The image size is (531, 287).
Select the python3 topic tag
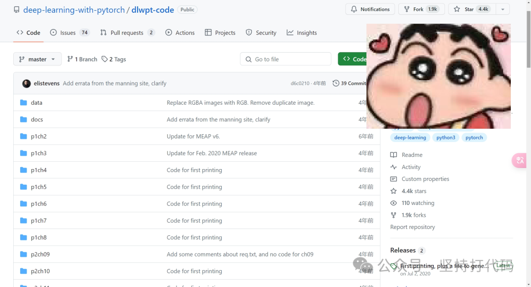pyautogui.click(x=445, y=138)
